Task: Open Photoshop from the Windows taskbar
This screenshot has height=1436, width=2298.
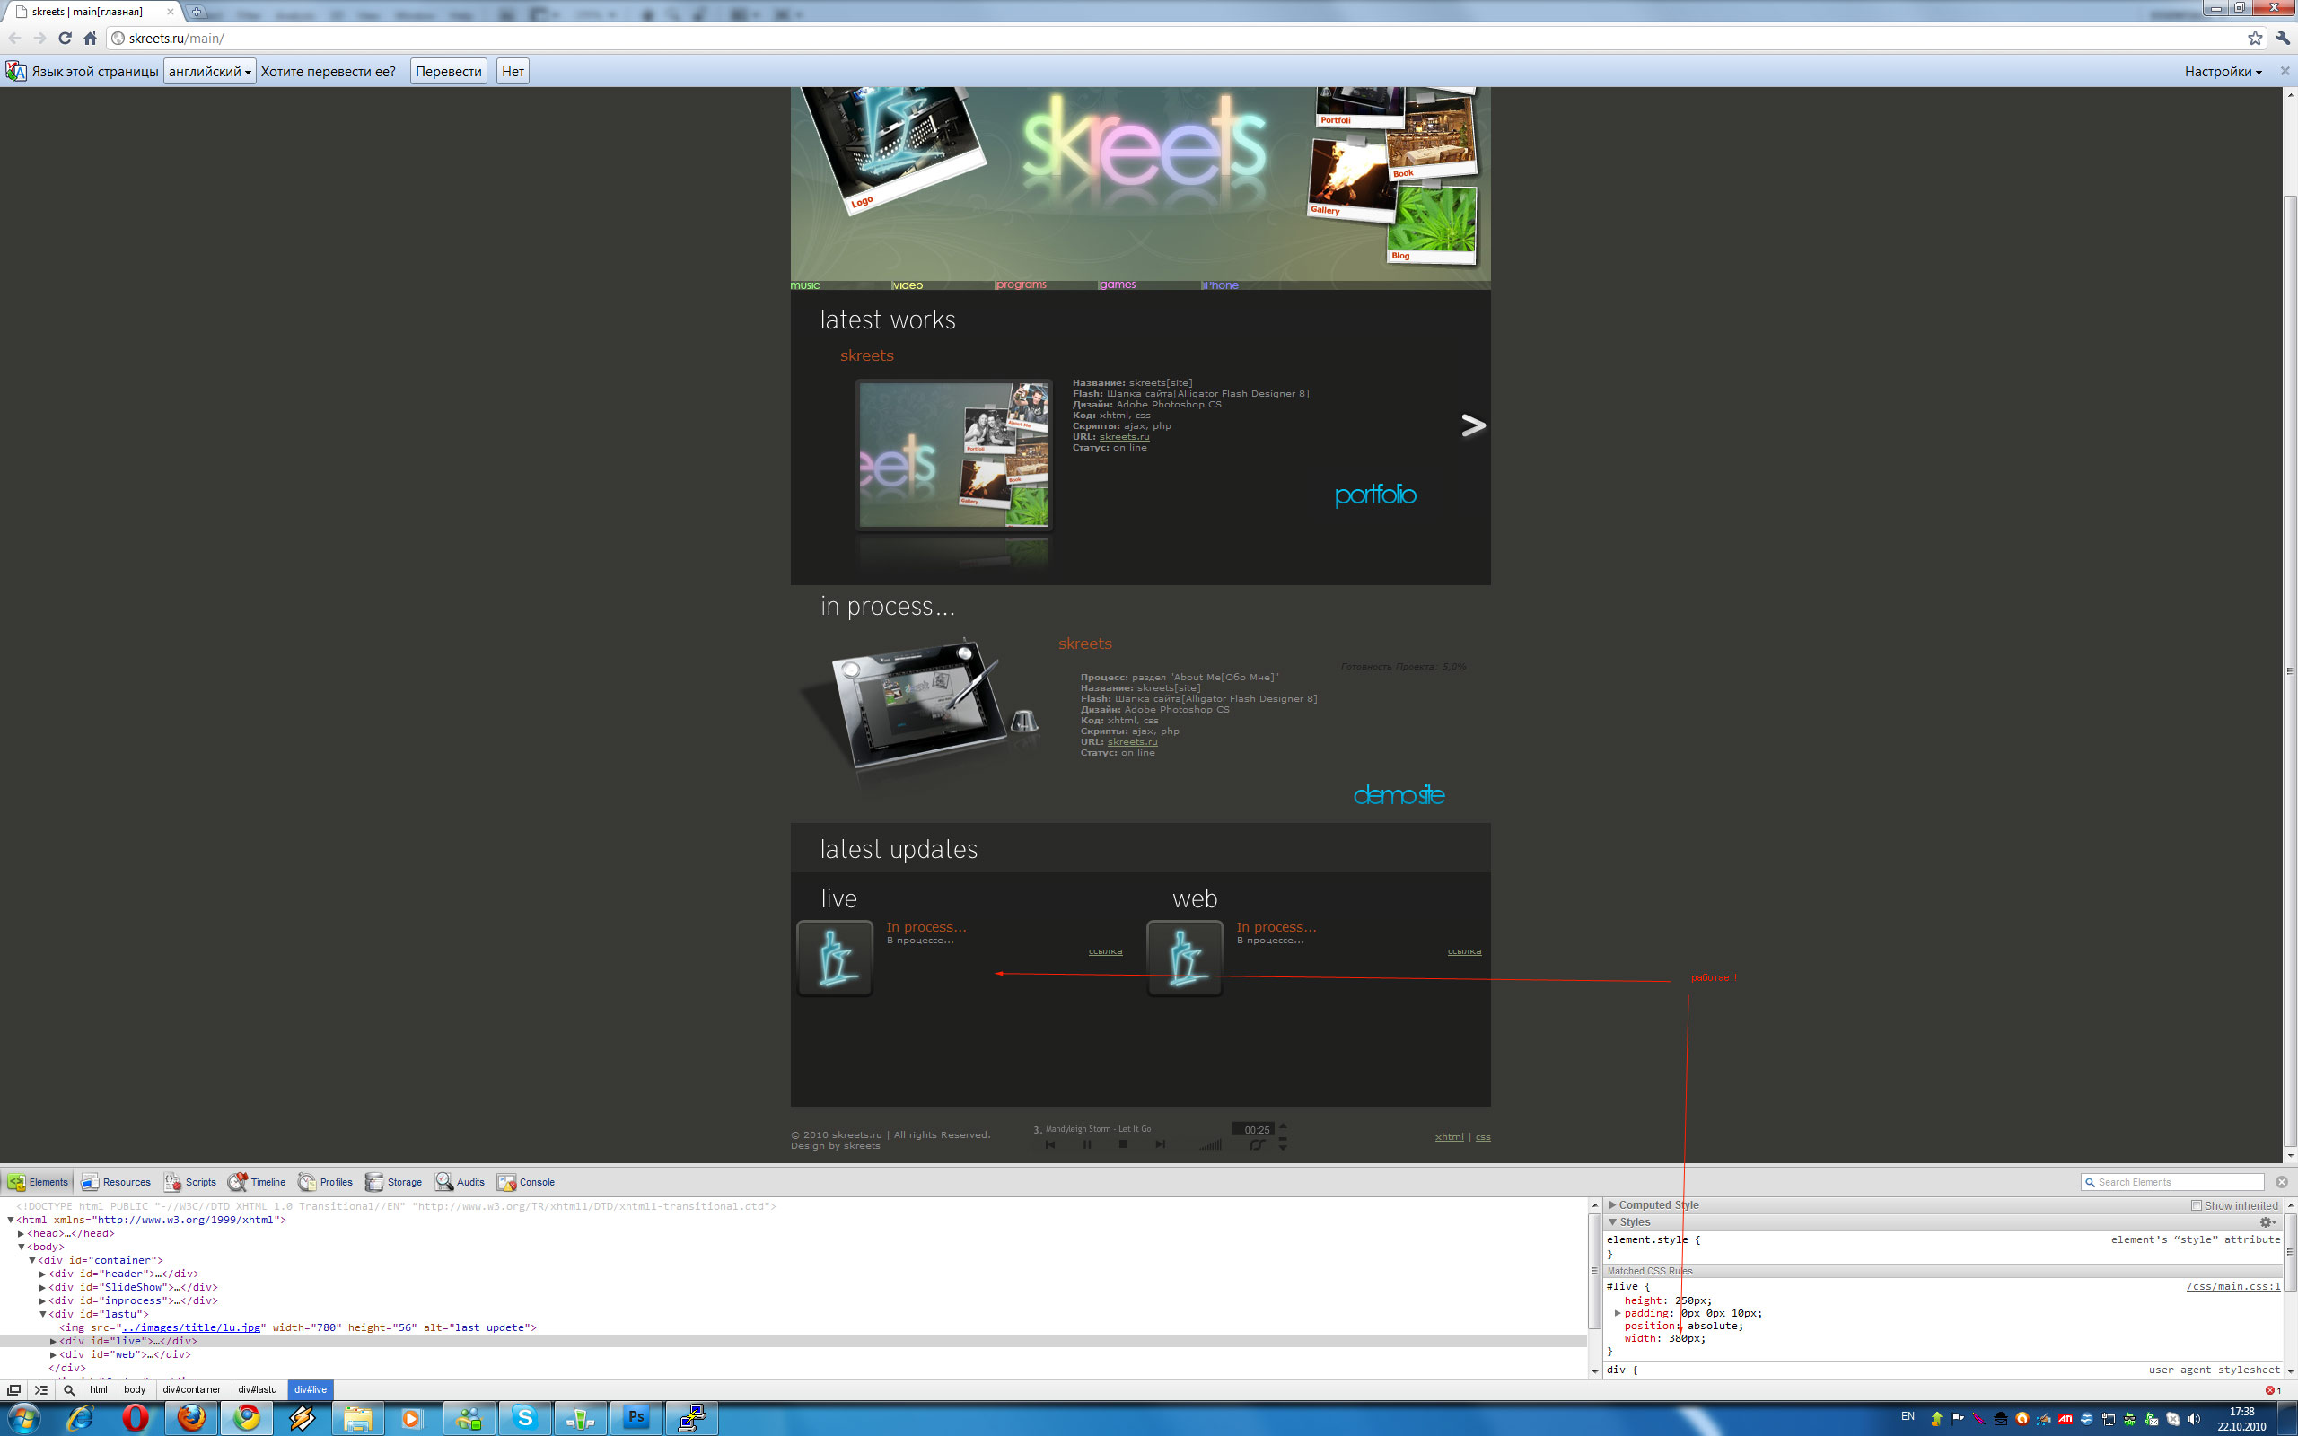Action: coord(636,1418)
